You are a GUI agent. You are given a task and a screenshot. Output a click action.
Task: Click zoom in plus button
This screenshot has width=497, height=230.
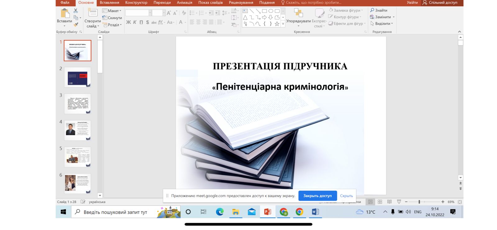click(443, 202)
